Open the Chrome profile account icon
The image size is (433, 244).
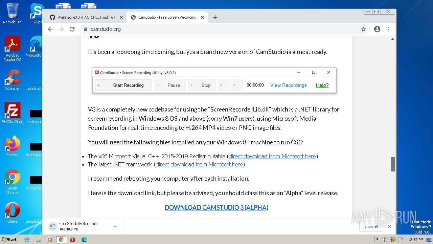click(x=377, y=29)
